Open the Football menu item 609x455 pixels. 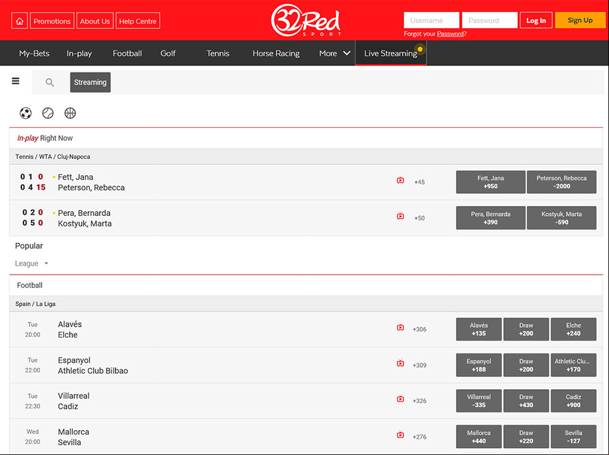[x=127, y=53]
